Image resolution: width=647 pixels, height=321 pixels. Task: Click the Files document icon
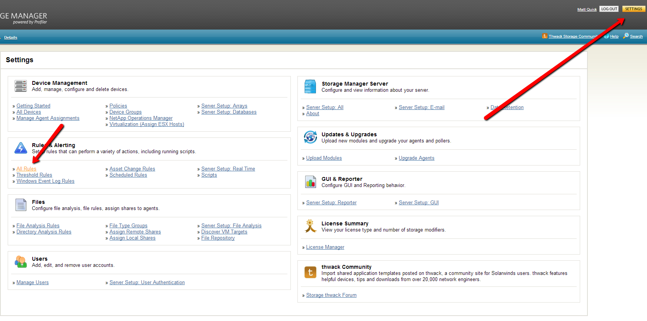pos(21,205)
